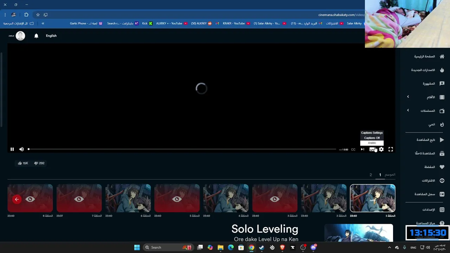Open notifications bell icon

point(36,36)
